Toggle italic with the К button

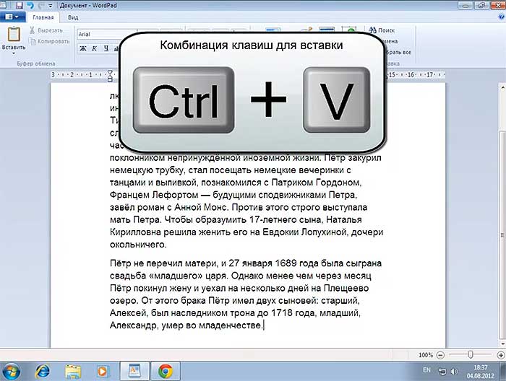coord(94,48)
